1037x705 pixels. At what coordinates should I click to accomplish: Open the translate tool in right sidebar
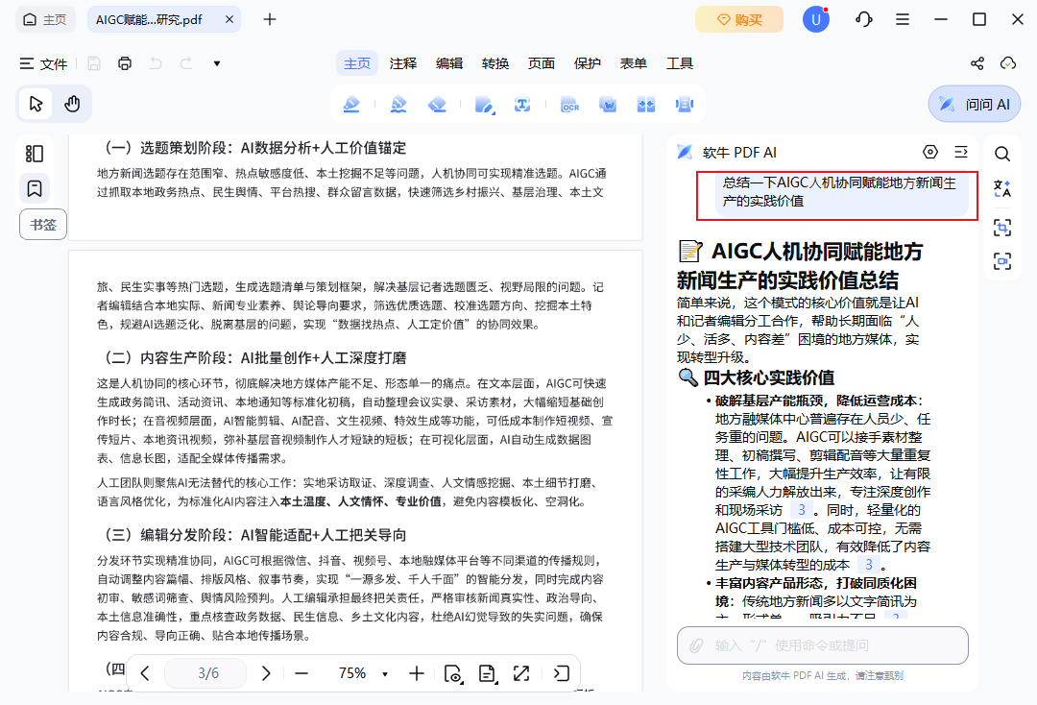tap(1001, 188)
